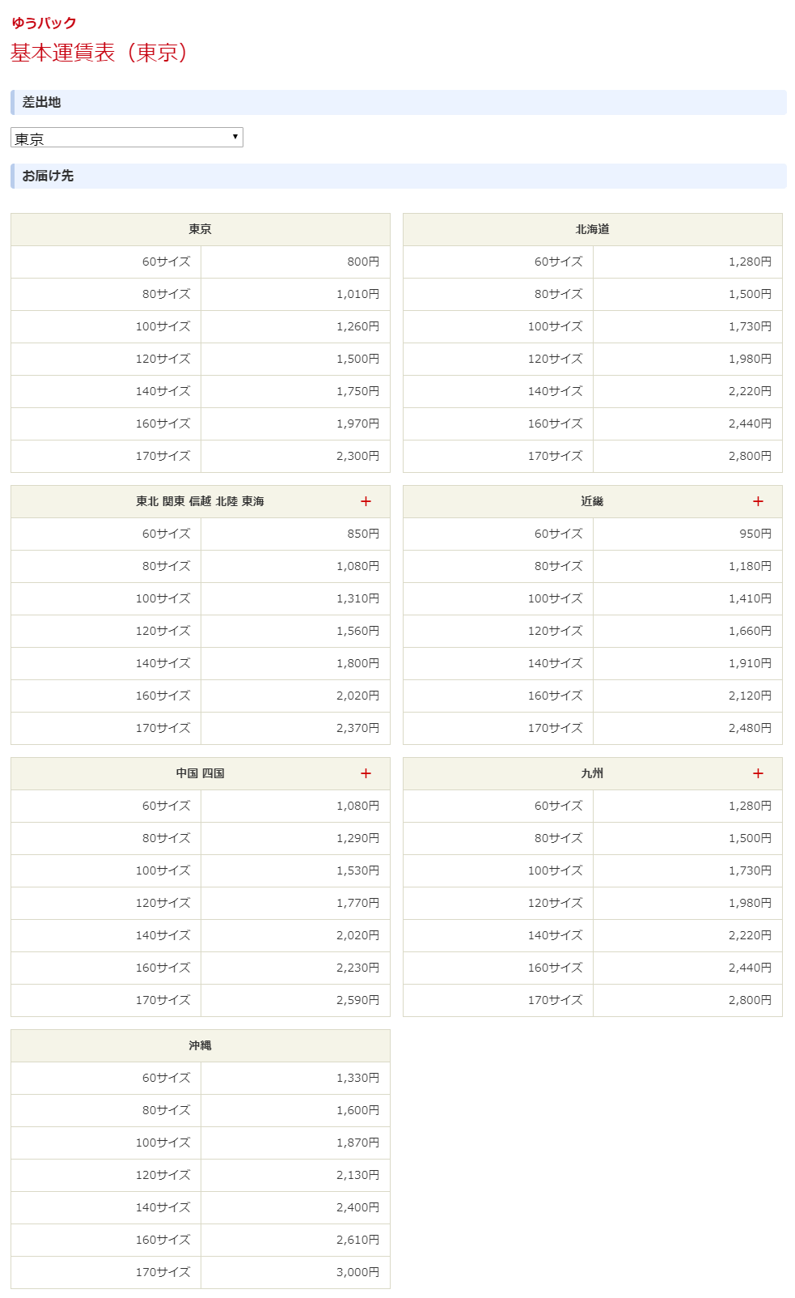Select the 3,000円 price for 沖縄
795x1298 pixels.
click(x=357, y=1272)
